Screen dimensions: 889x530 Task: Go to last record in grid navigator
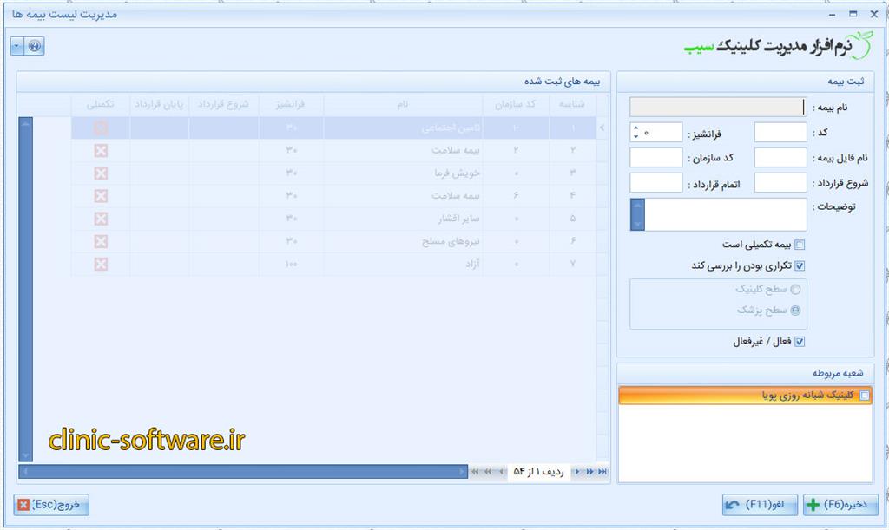tap(603, 471)
